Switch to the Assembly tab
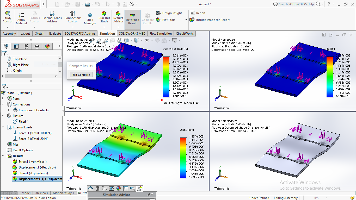Viewport: 356px width, 200px height. [x=9, y=34]
